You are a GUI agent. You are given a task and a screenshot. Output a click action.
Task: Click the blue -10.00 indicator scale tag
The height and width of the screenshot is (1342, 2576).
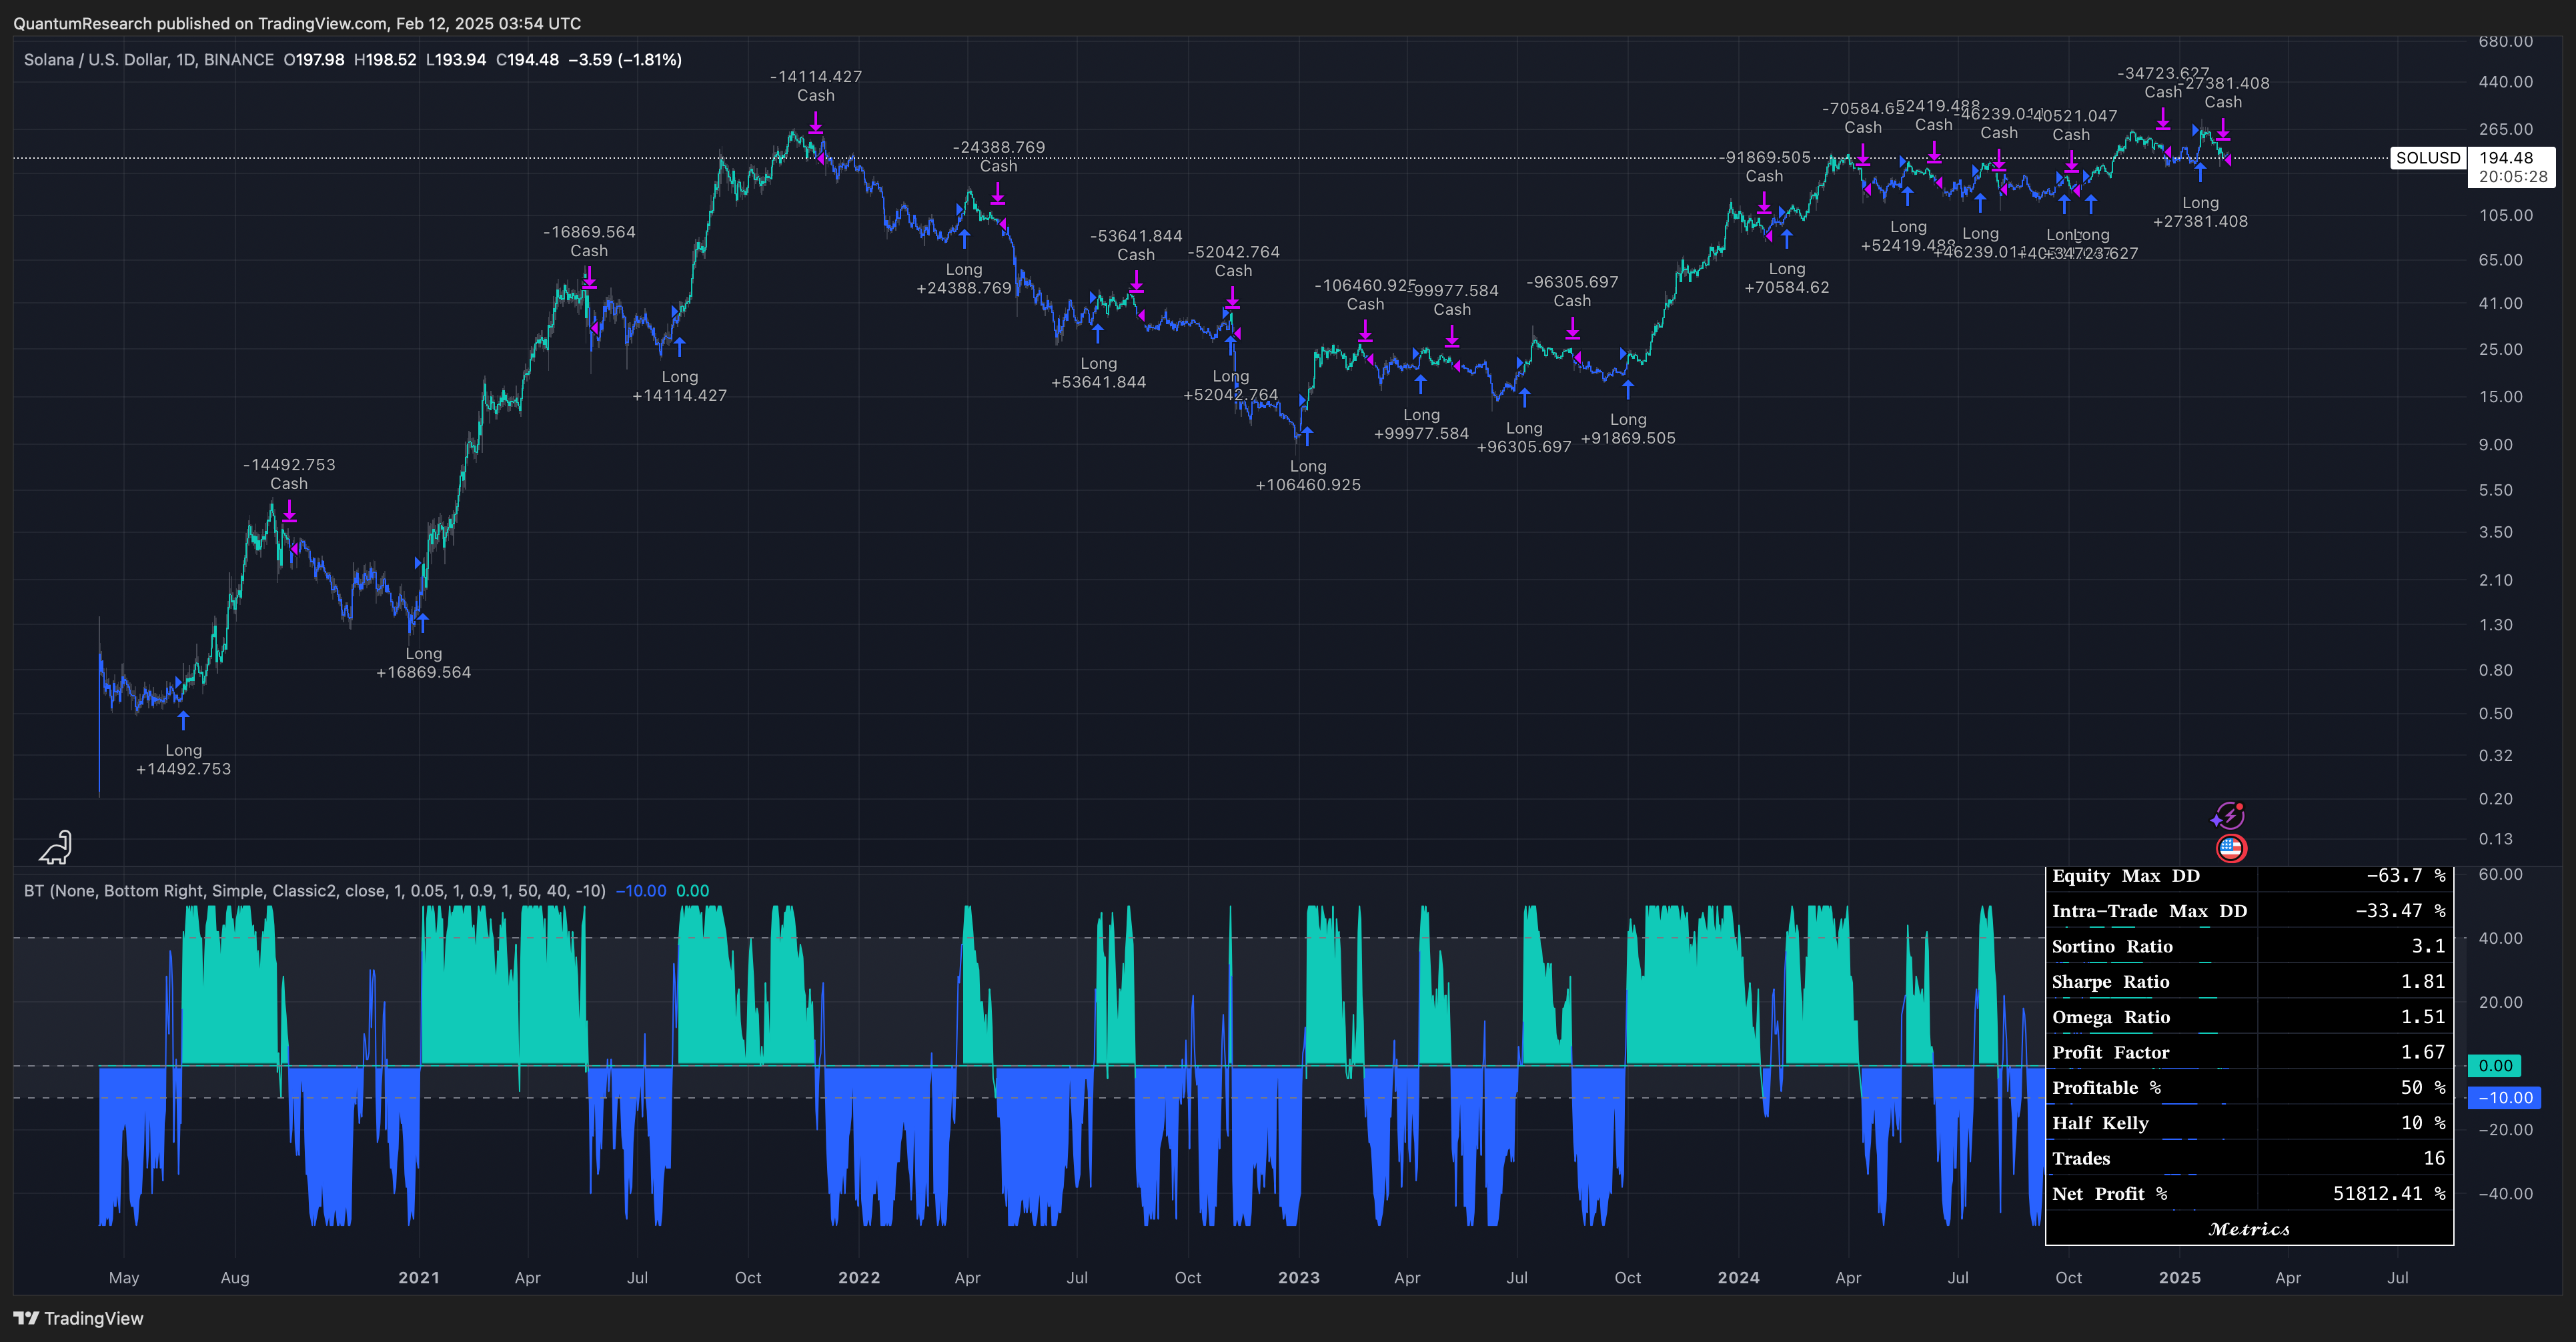[x=2506, y=1098]
